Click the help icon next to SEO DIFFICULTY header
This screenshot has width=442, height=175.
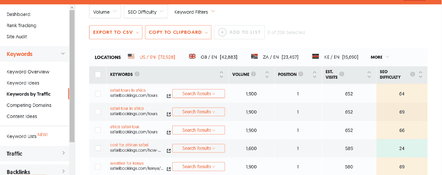[x=412, y=74]
